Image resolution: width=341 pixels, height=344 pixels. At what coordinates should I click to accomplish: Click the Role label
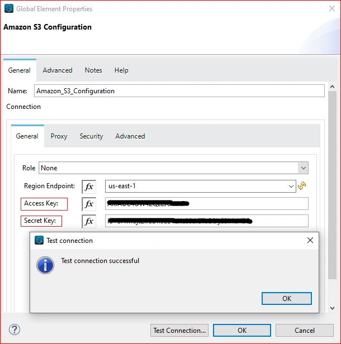point(29,168)
